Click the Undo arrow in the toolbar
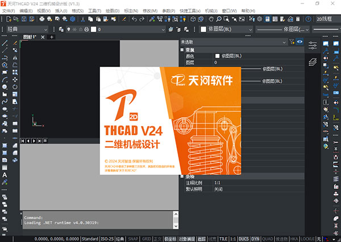The height and width of the screenshot is (242, 341). pos(133,19)
